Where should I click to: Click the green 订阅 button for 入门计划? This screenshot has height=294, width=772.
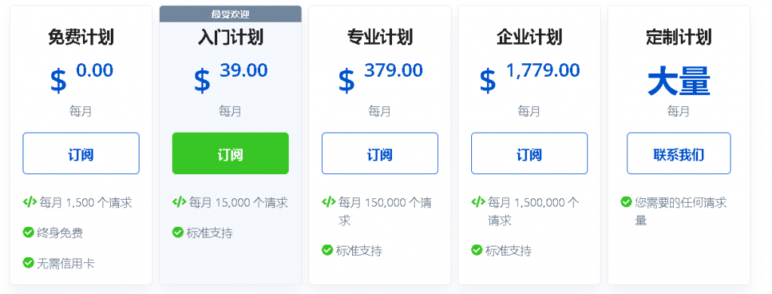231,153
